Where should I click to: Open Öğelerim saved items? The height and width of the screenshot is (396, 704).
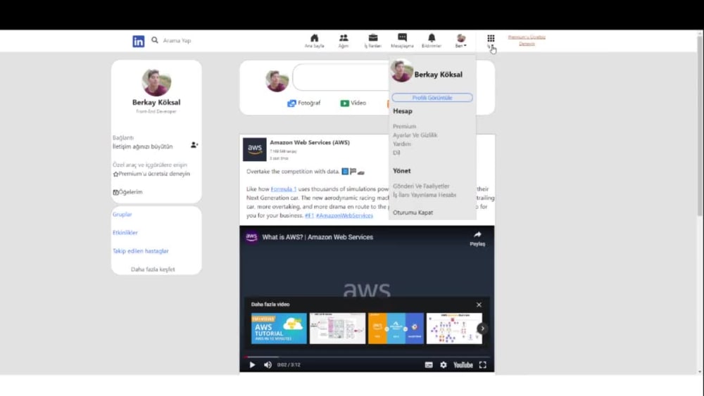coord(127,192)
